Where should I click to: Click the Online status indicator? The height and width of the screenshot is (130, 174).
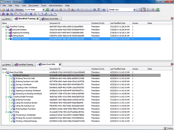tap(169, 128)
